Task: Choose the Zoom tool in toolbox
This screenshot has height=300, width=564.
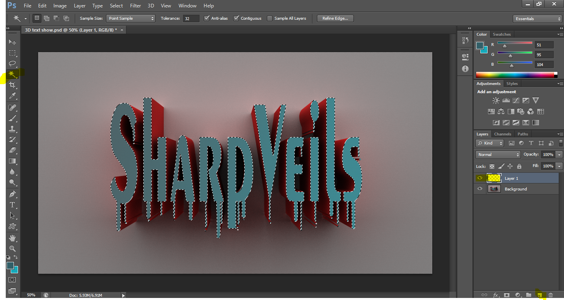Action: (x=12, y=249)
